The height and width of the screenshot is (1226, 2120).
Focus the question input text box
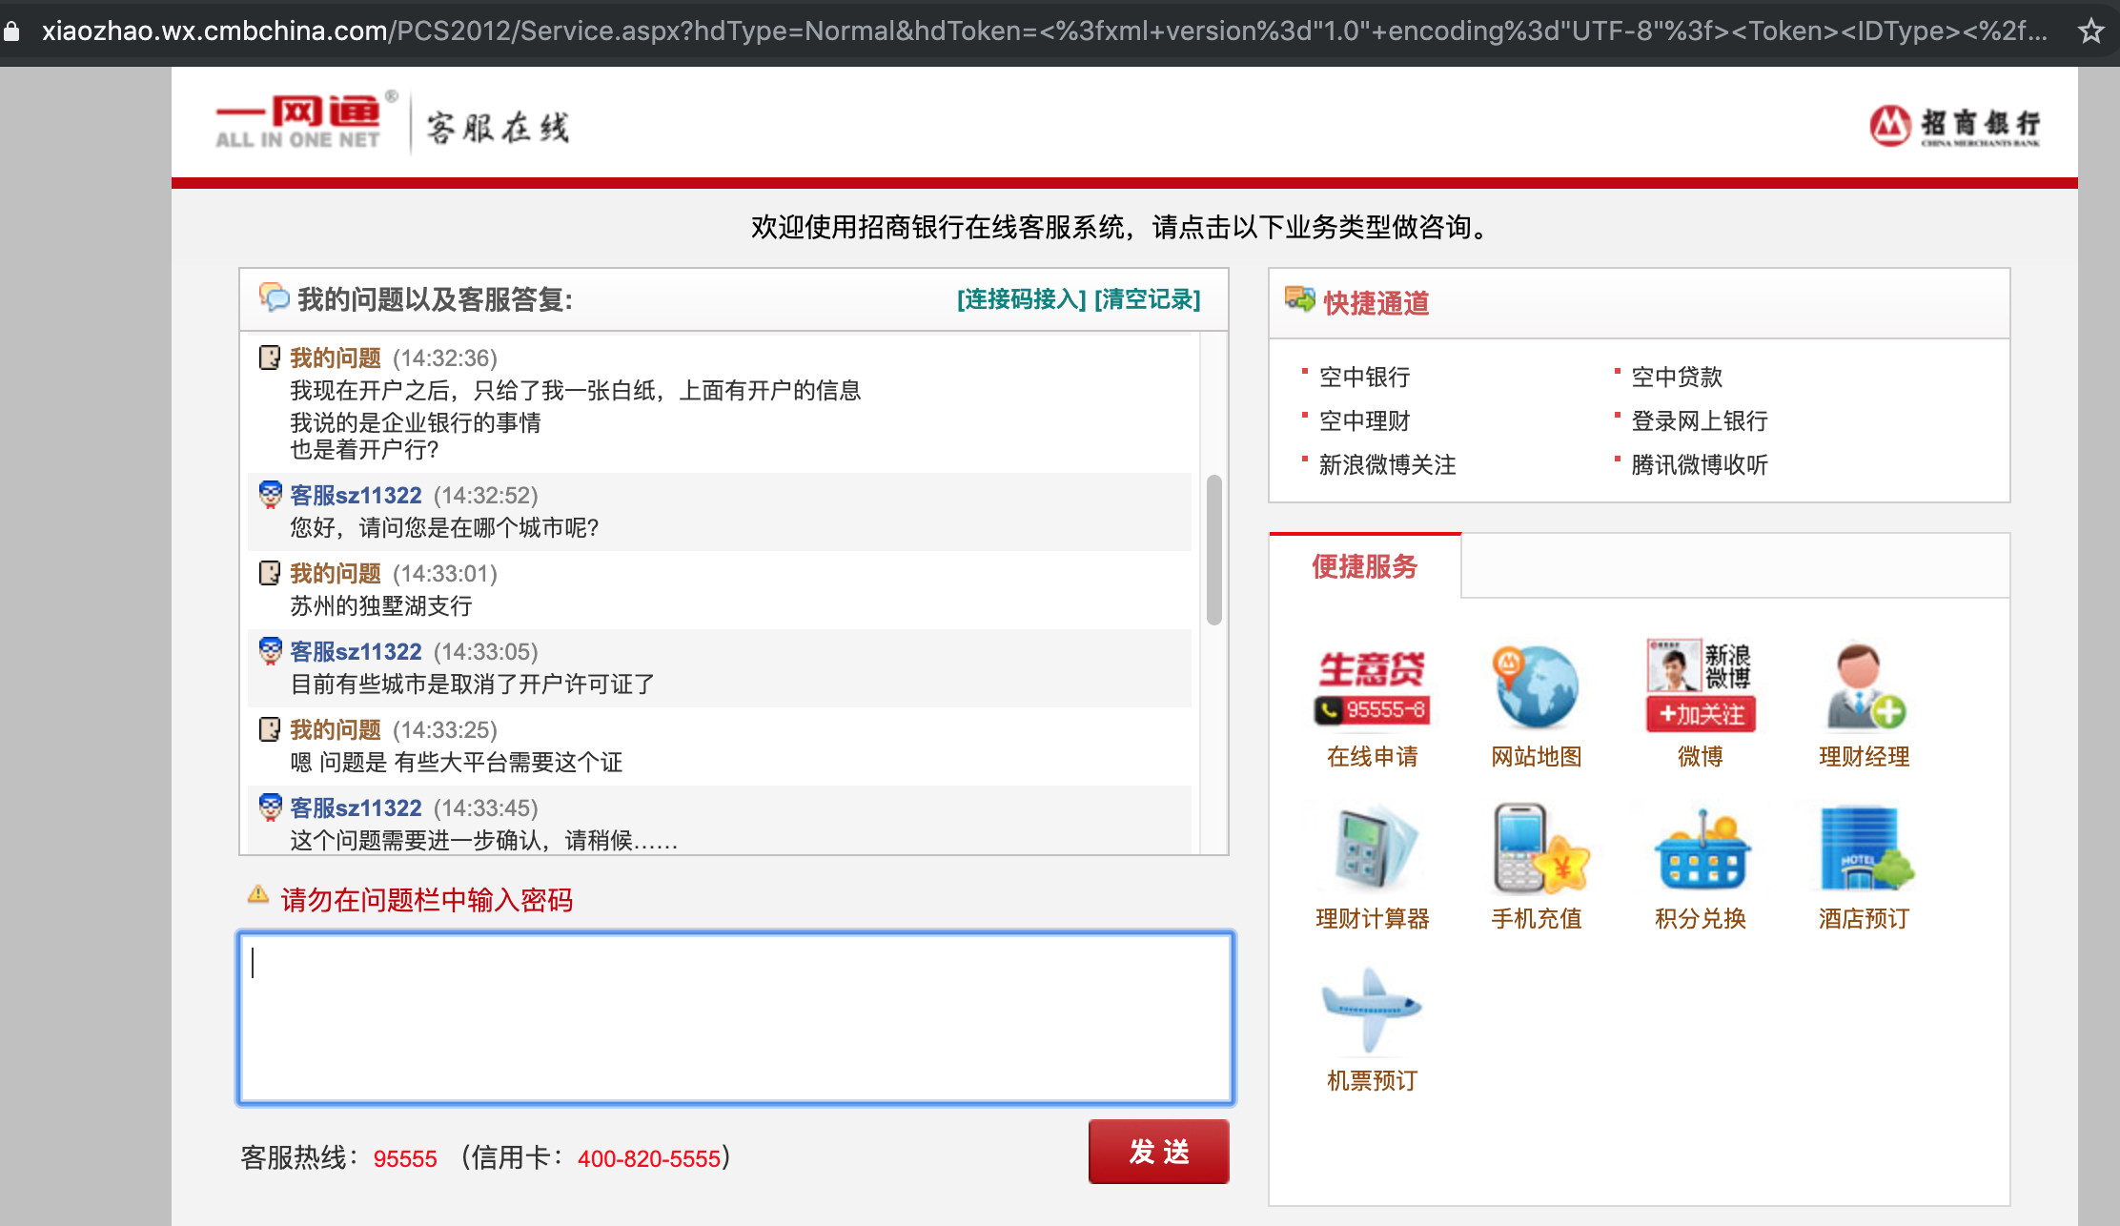[x=736, y=1018]
